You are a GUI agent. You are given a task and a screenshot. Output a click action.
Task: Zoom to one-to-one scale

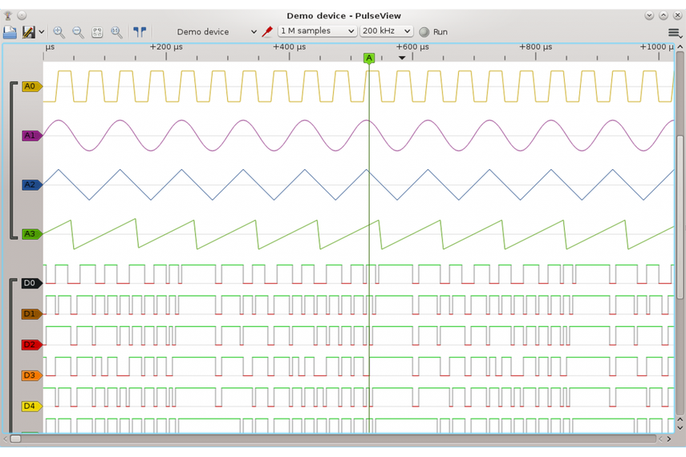(x=116, y=32)
